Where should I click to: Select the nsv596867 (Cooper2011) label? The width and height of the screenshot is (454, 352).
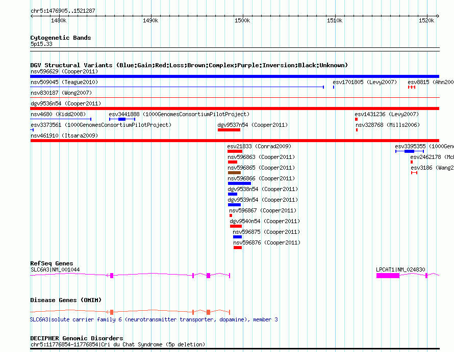(263, 210)
